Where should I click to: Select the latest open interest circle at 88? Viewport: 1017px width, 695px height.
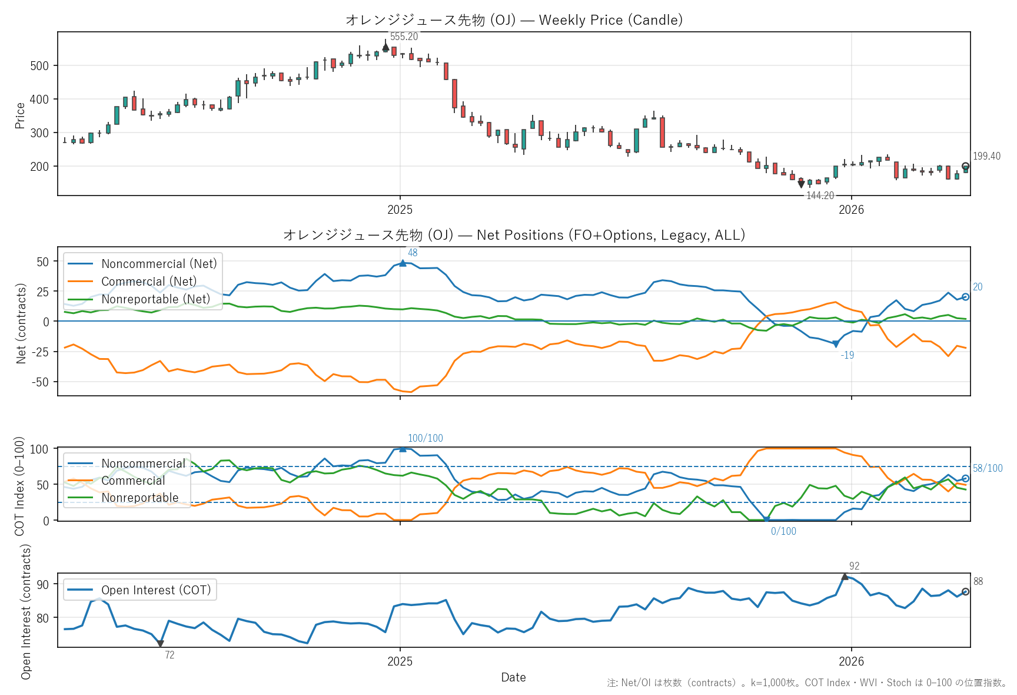point(965,591)
